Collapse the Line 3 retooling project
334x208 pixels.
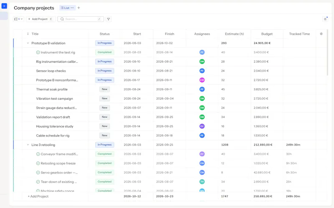(28, 145)
